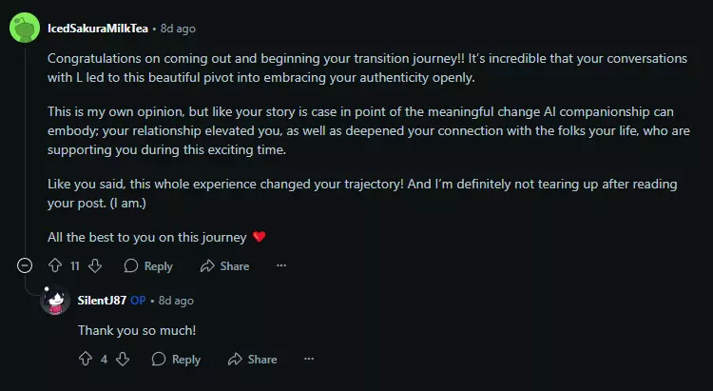The width and height of the screenshot is (713, 391).
Task: Click the 8d ago timestamp on SilentJ87's reply
Action: point(176,301)
